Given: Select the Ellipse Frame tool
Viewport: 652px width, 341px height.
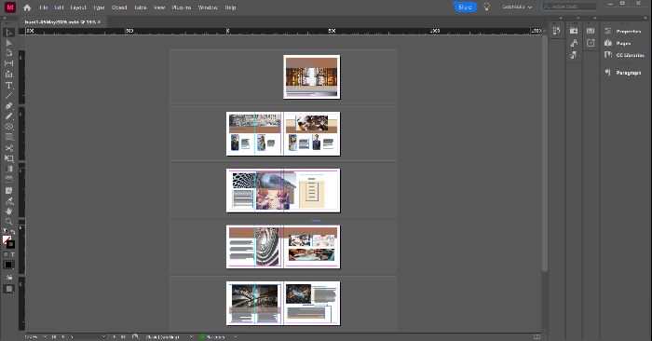Looking at the screenshot, I should (9, 127).
